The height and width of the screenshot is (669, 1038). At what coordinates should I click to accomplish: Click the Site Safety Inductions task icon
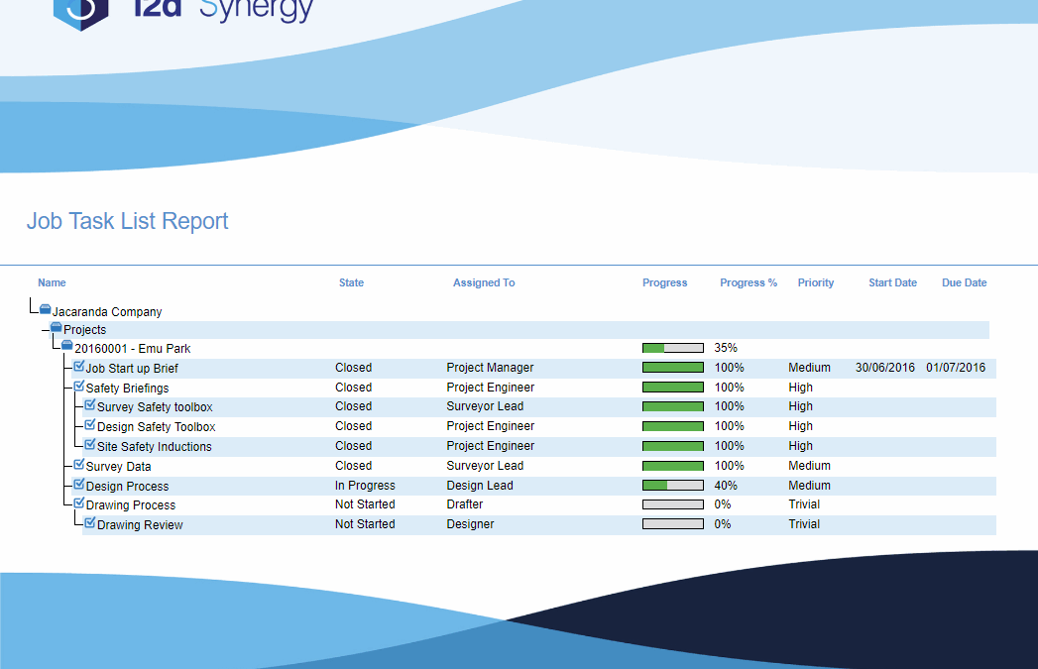point(90,445)
